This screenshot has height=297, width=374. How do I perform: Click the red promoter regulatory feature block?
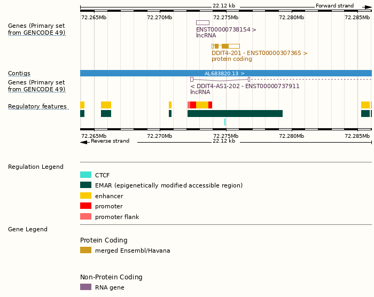(x=193, y=105)
